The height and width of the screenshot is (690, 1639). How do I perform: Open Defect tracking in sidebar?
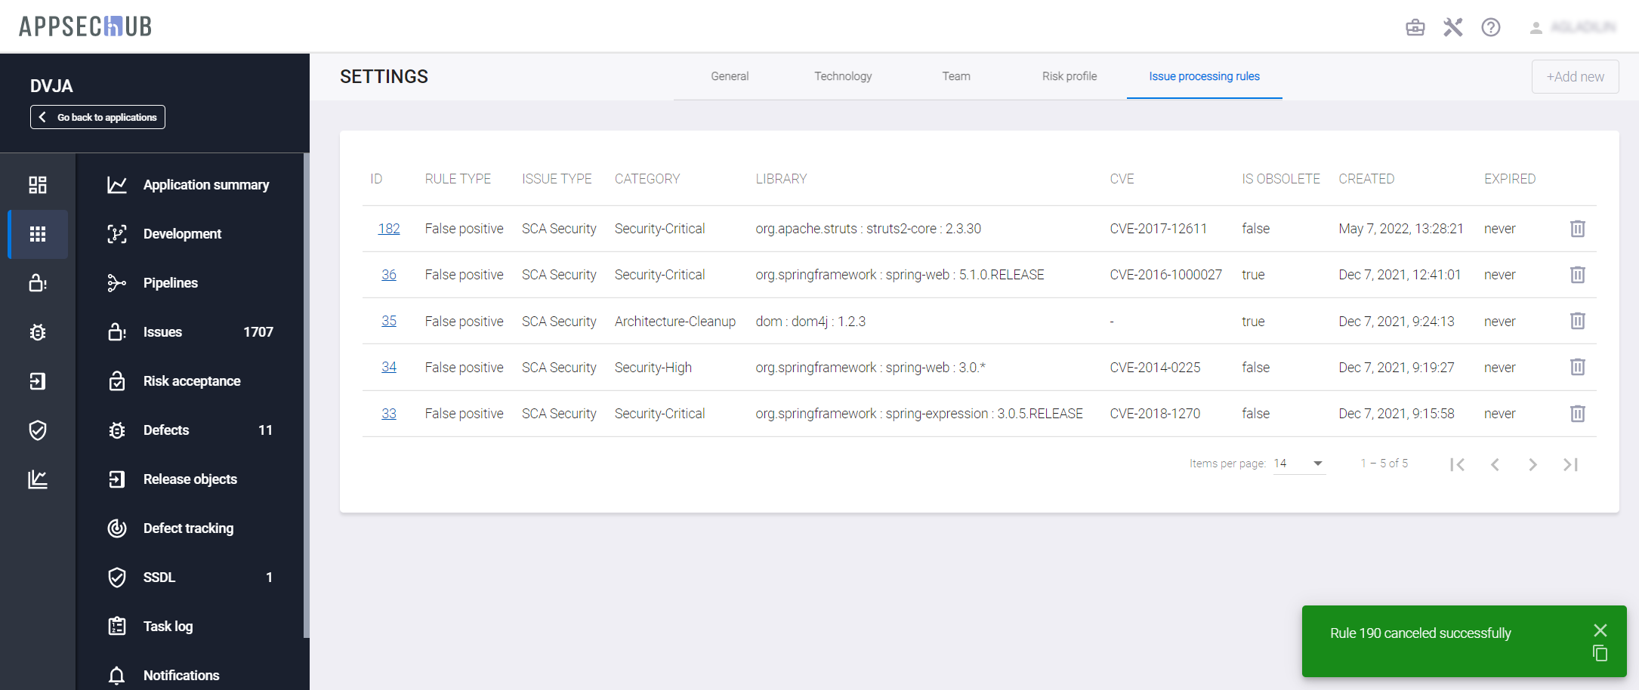coord(188,528)
